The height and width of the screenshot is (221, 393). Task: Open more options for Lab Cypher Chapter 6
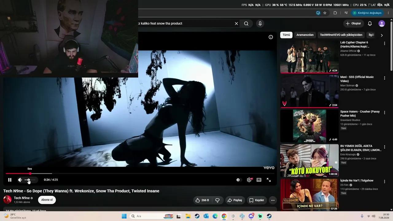click(x=384, y=44)
